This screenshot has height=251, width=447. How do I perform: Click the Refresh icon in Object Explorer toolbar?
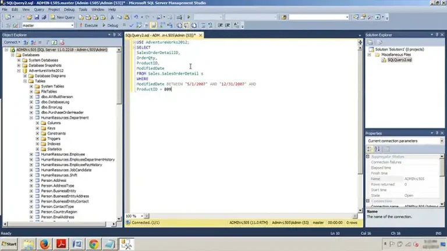[54, 42]
